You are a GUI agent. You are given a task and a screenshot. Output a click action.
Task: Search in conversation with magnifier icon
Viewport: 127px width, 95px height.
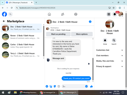click(x=114, y=40)
